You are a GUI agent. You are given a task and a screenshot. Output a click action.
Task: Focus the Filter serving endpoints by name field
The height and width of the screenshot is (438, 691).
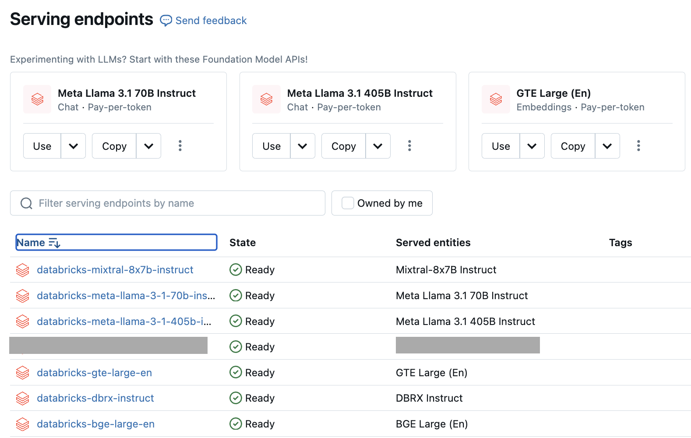pyautogui.click(x=168, y=203)
